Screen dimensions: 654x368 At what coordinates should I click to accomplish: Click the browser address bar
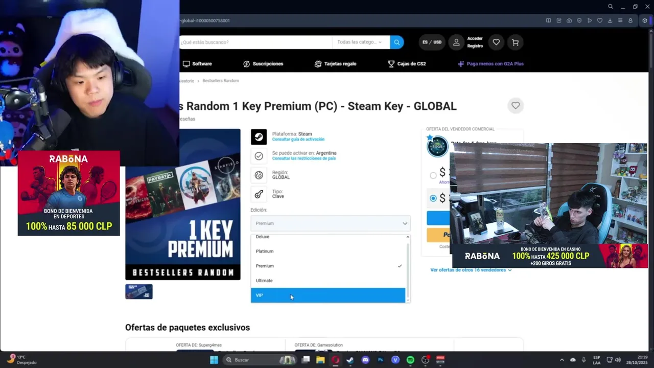(x=358, y=20)
